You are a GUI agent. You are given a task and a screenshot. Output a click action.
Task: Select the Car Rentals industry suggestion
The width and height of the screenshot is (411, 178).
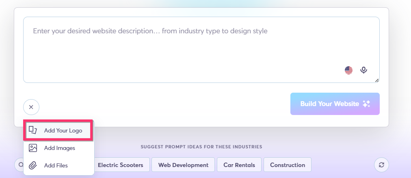click(239, 165)
